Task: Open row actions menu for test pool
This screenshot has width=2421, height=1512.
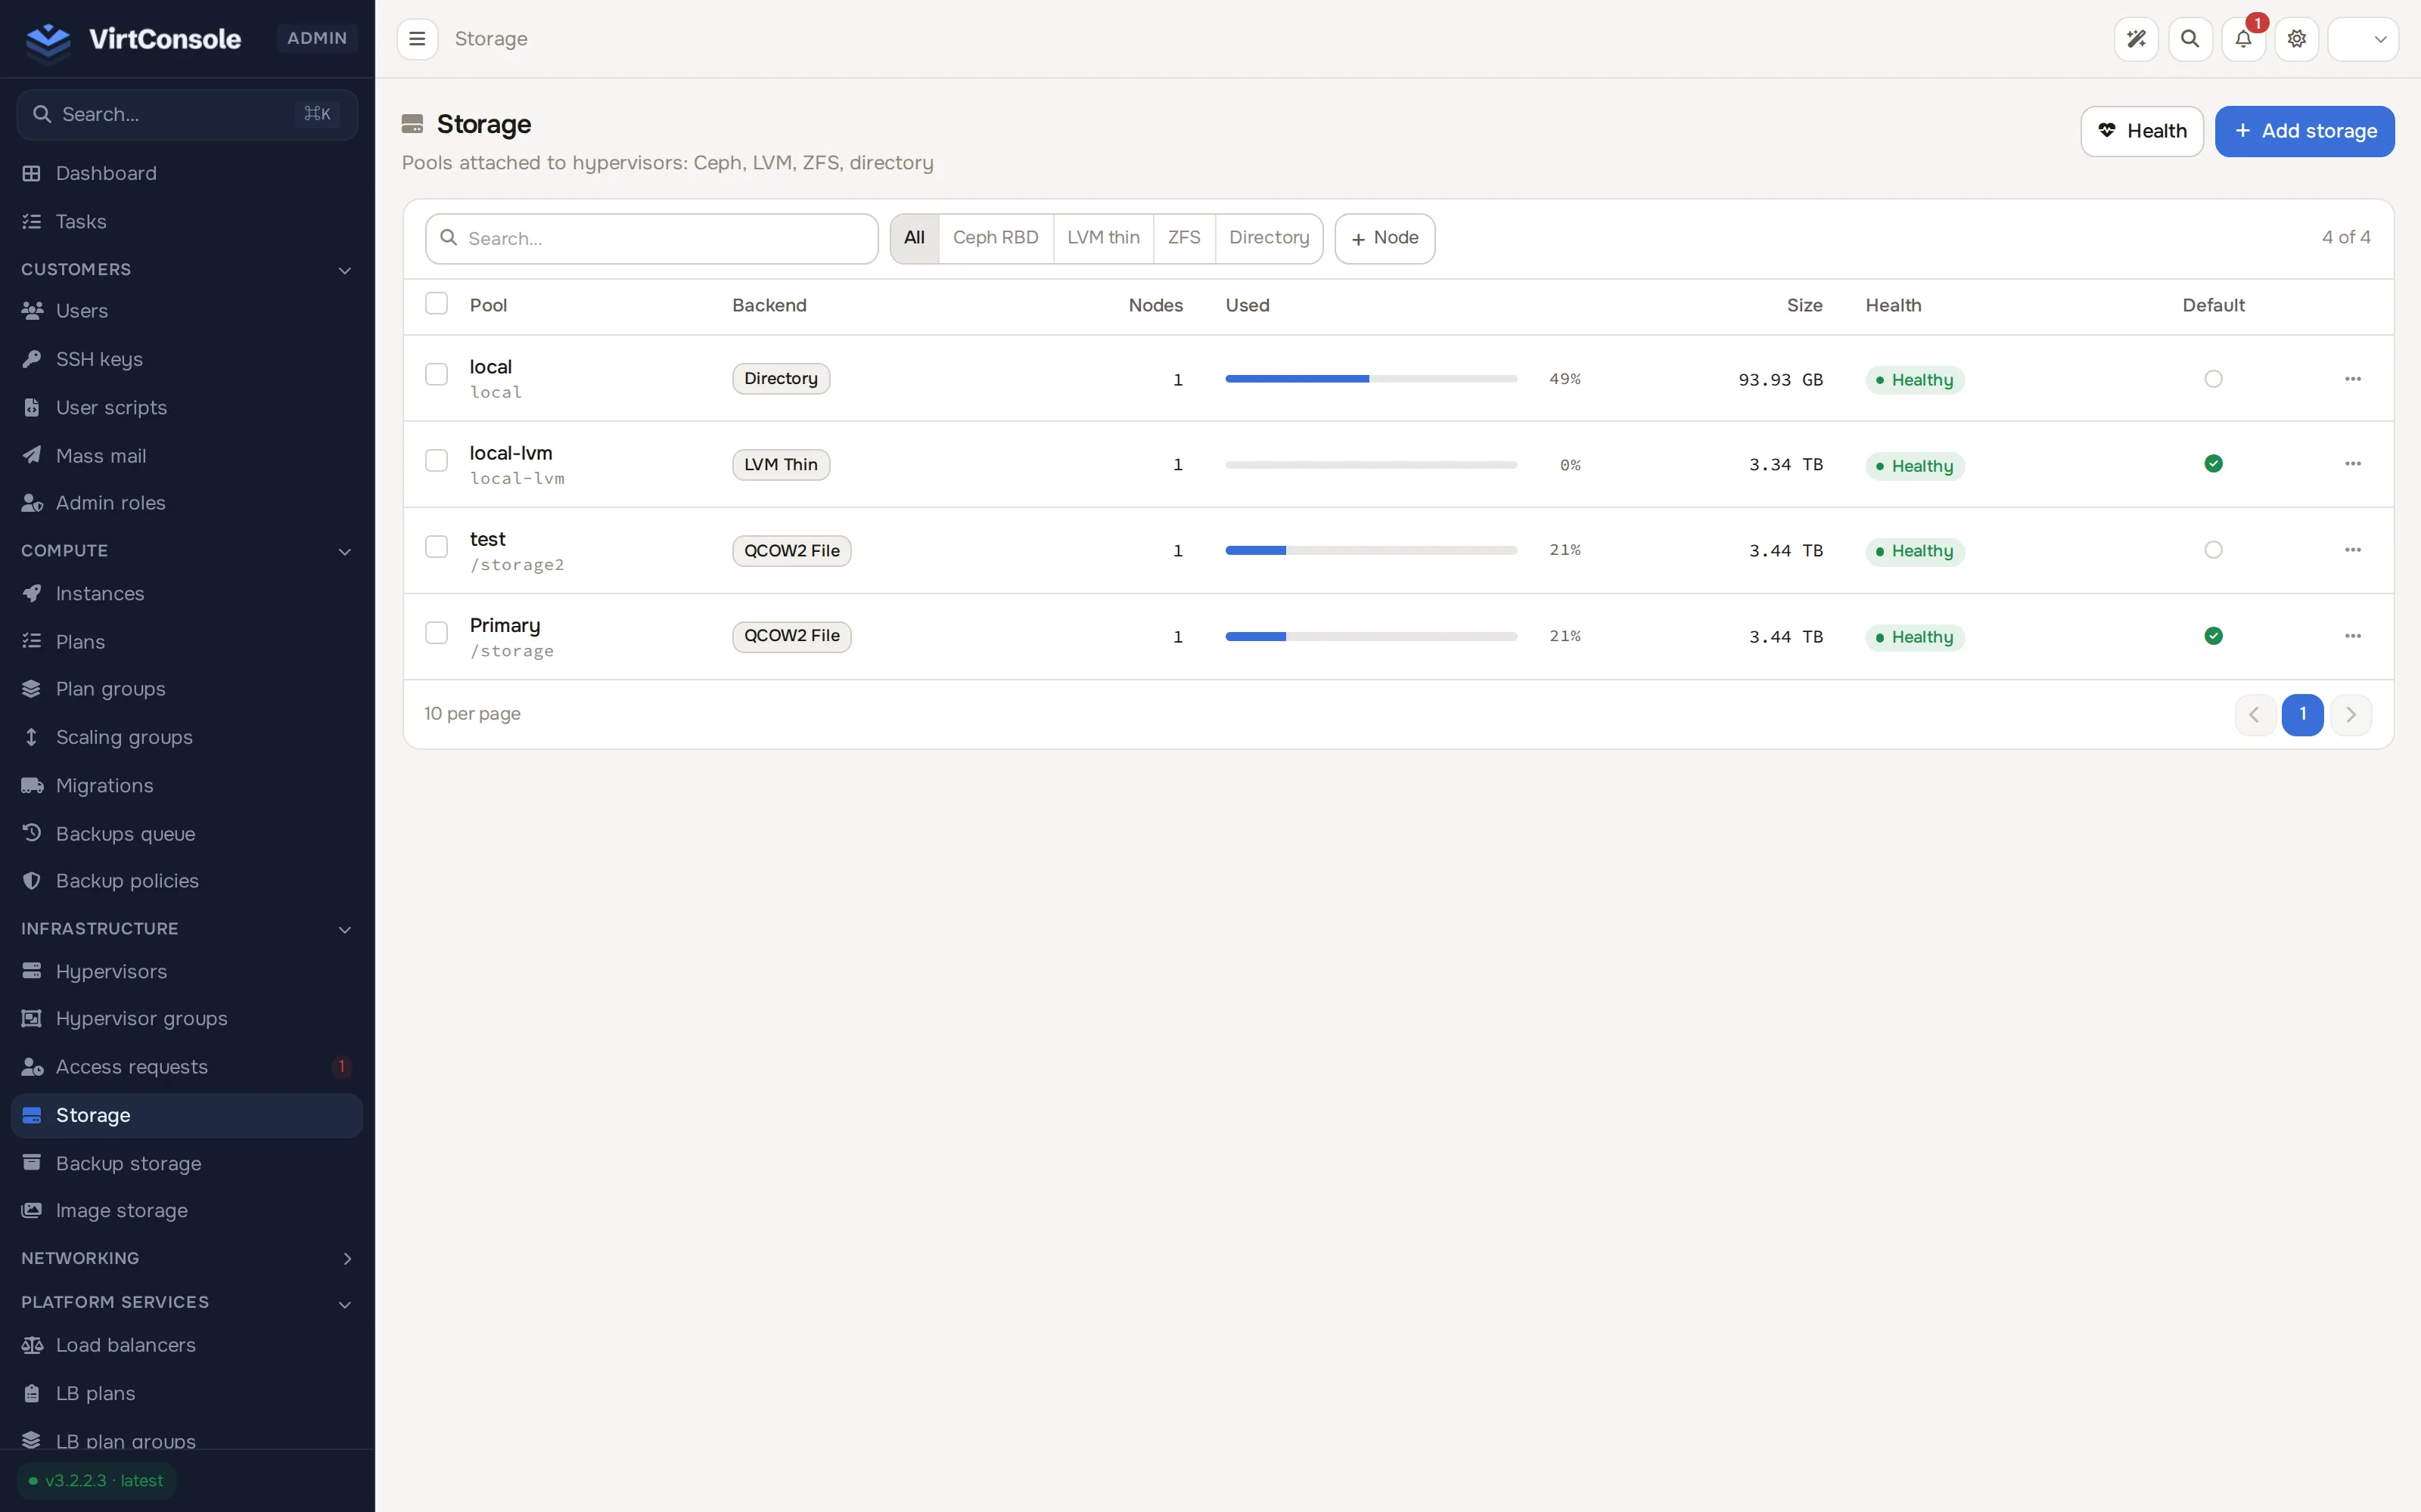Action: click(2352, 550)
